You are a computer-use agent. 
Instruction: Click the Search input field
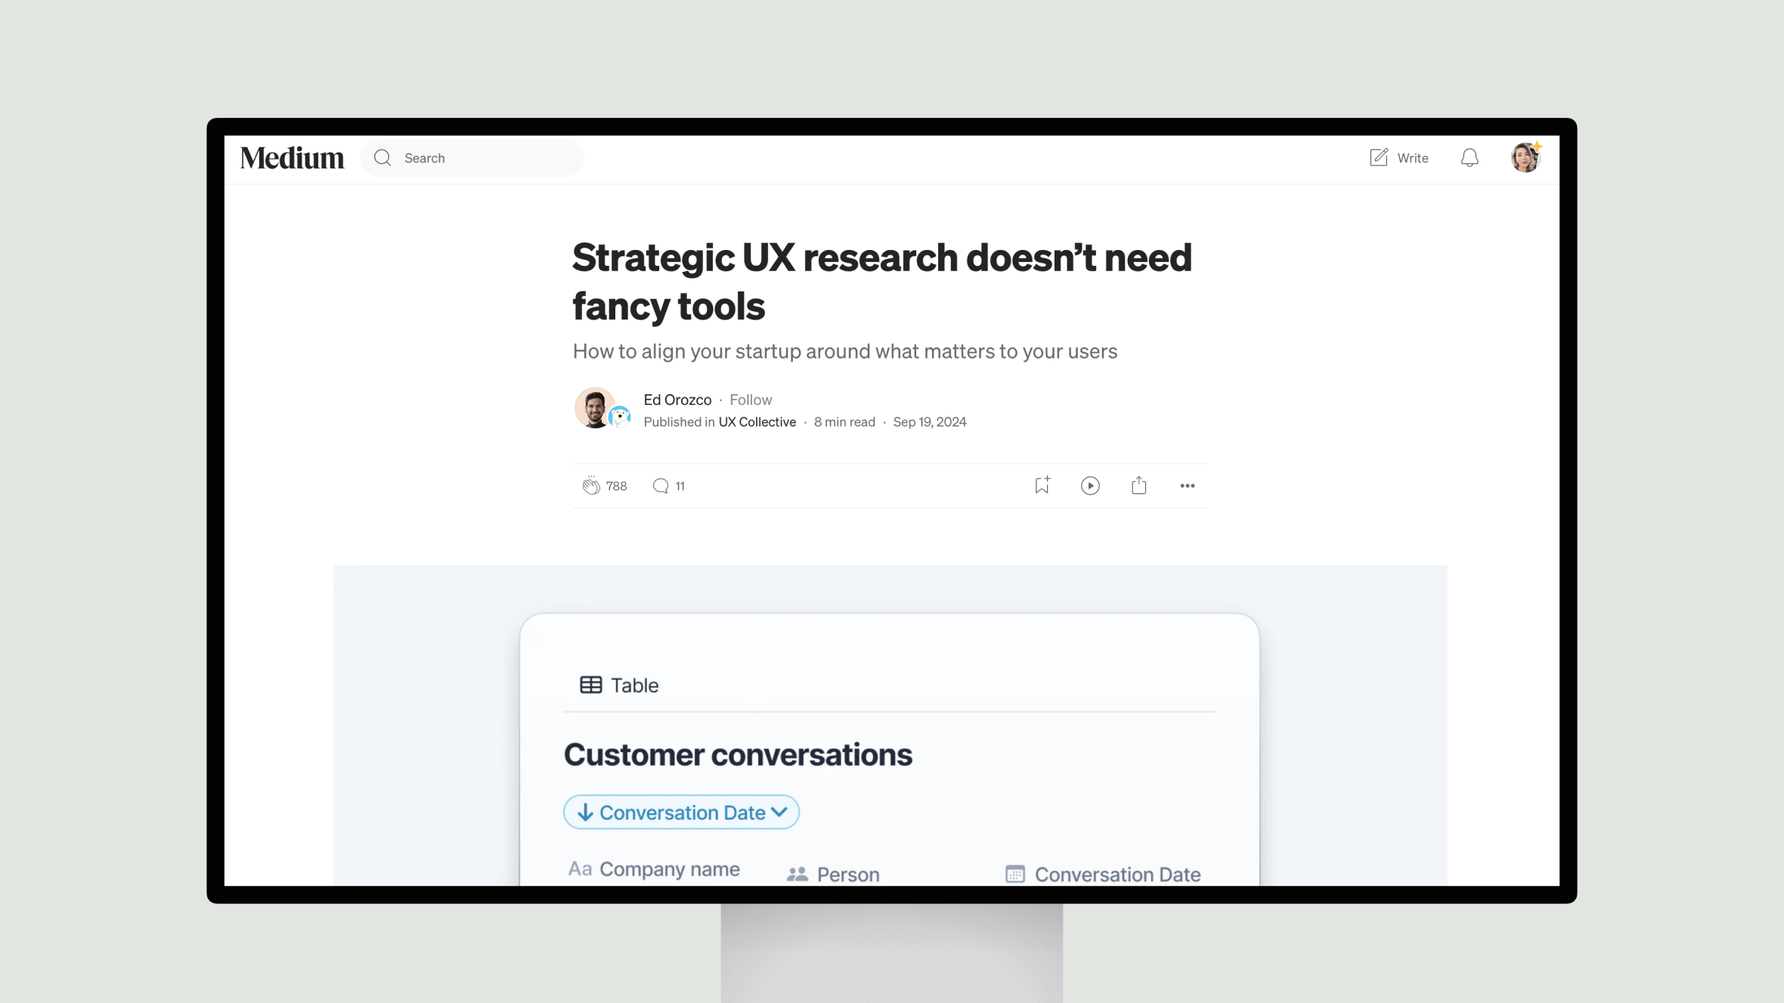(x=486, y=157)
